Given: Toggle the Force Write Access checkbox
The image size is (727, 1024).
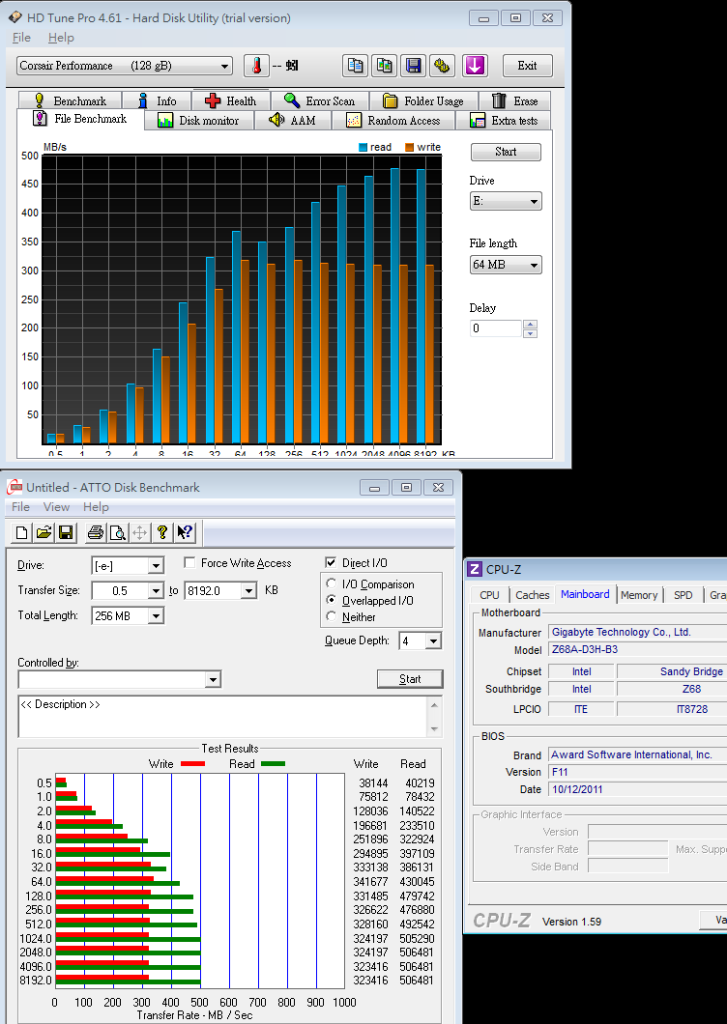Looking at the screenshot, I should (x=189, y=563).
